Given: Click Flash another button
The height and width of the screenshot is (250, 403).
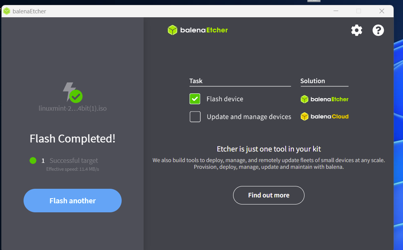Looking at the screenshot, I should click(x=73, y=201).
